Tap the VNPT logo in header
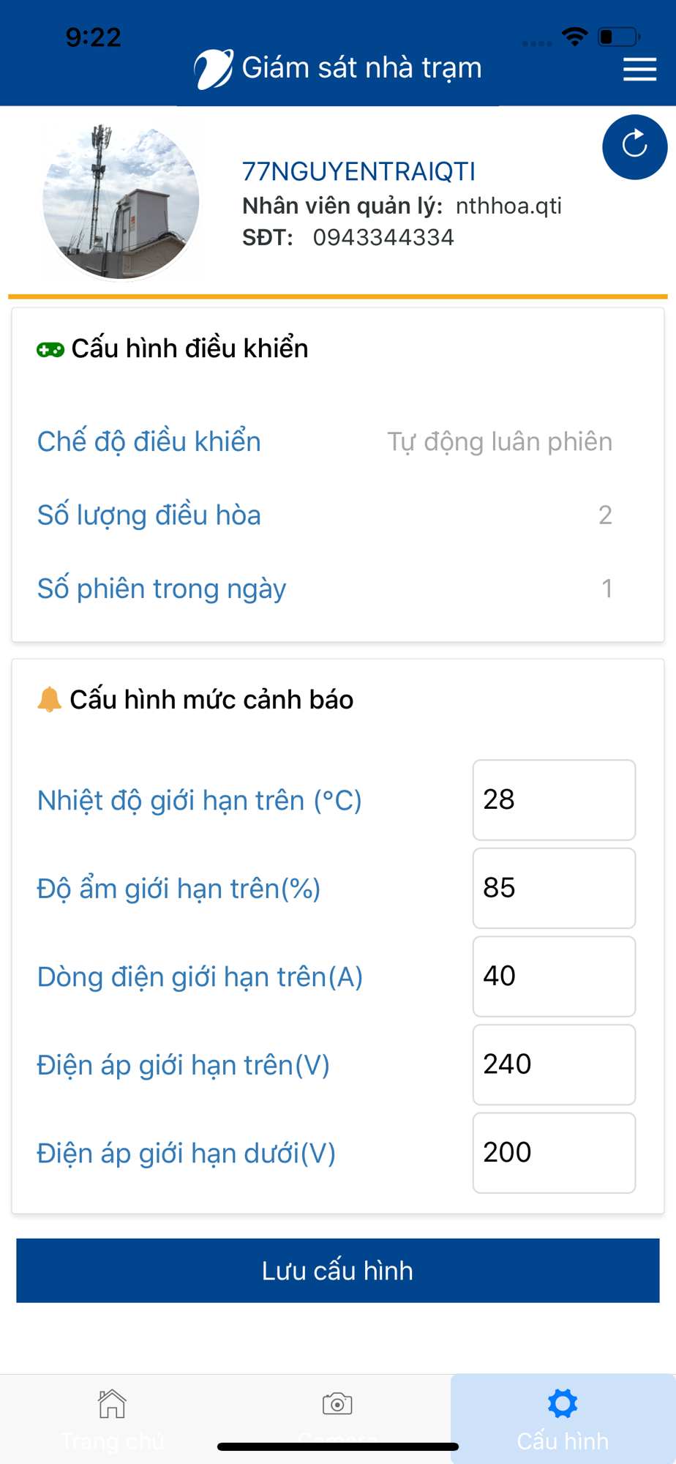 click(214, 69)
